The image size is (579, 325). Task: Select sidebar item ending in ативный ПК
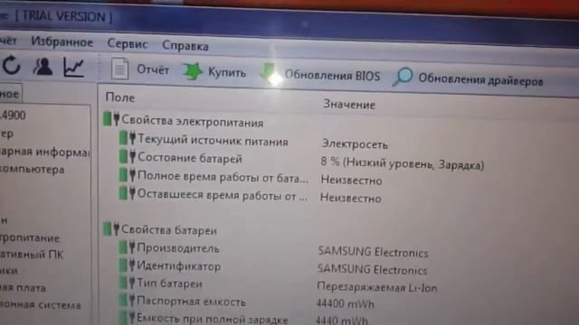click(32, 255)
